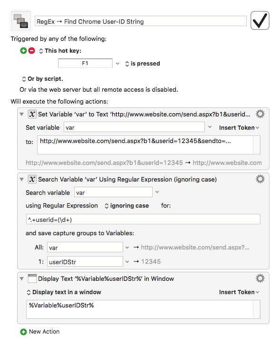
Task: Click the 'This hot key:' trigger selector
Action: click(x=60, y=51)
